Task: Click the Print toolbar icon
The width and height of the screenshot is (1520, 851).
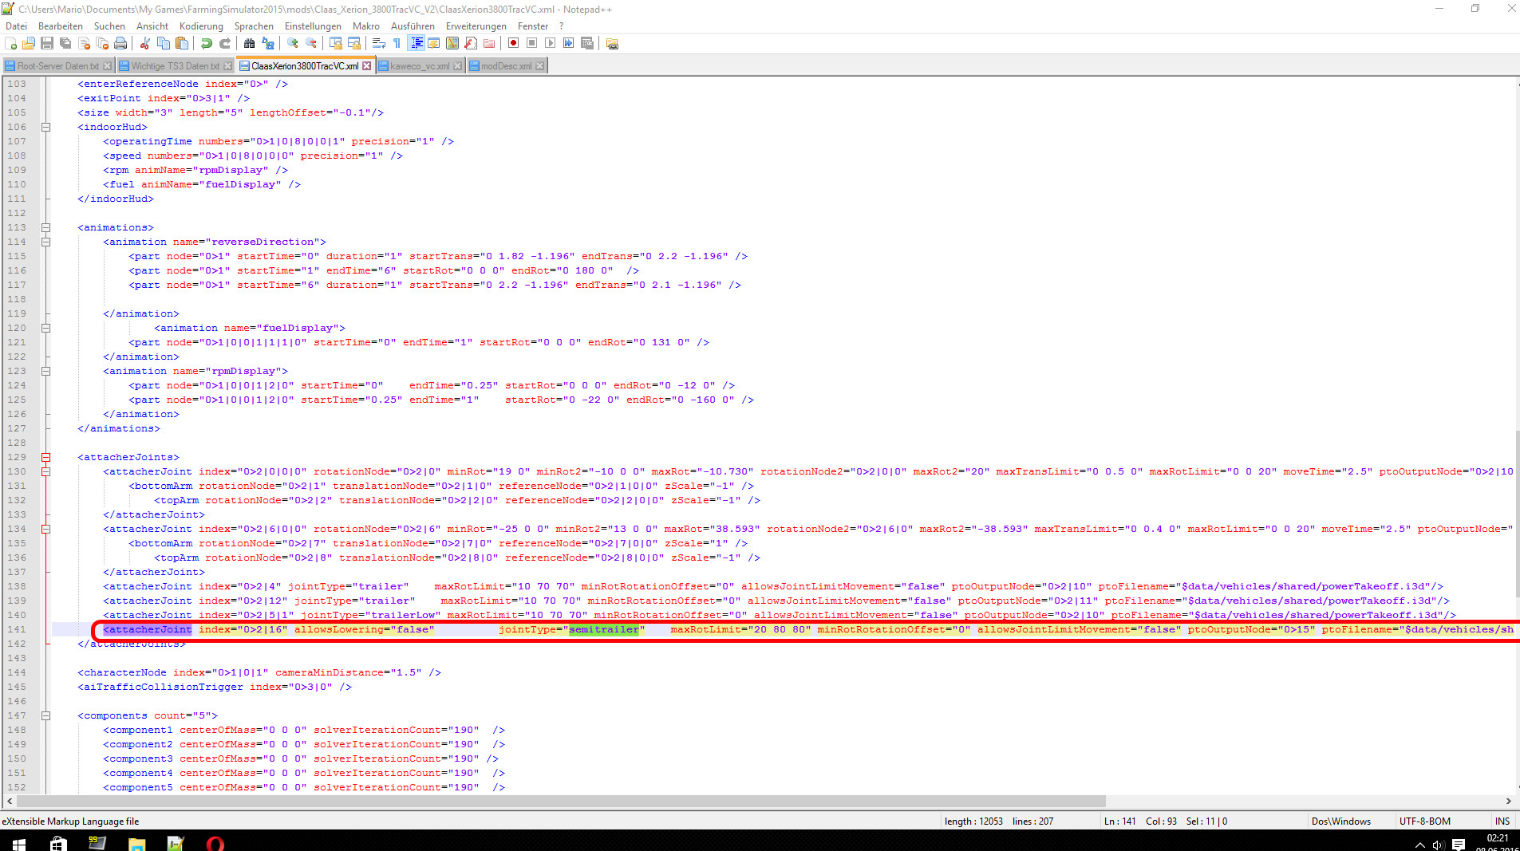Action: (x=120, y=43)
